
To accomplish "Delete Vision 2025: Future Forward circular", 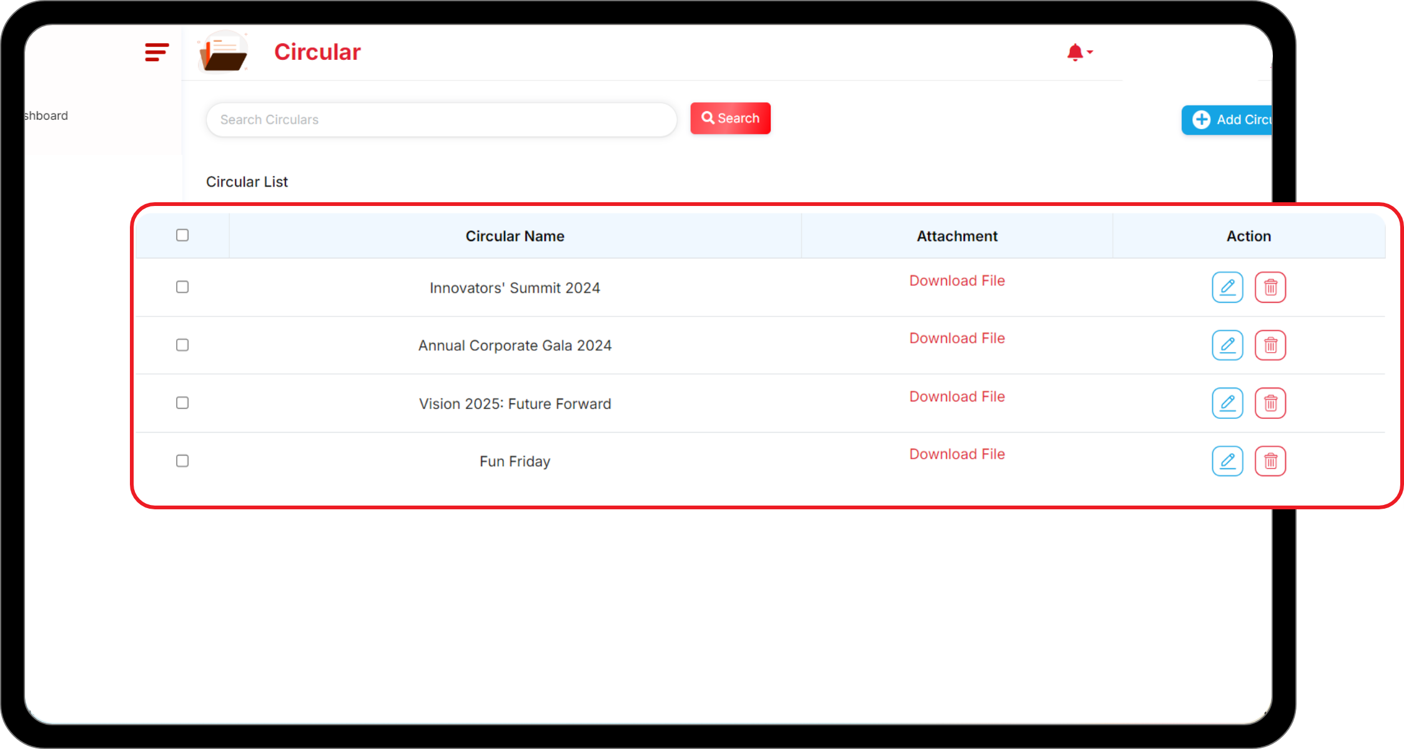I will tap(1270, 403).
